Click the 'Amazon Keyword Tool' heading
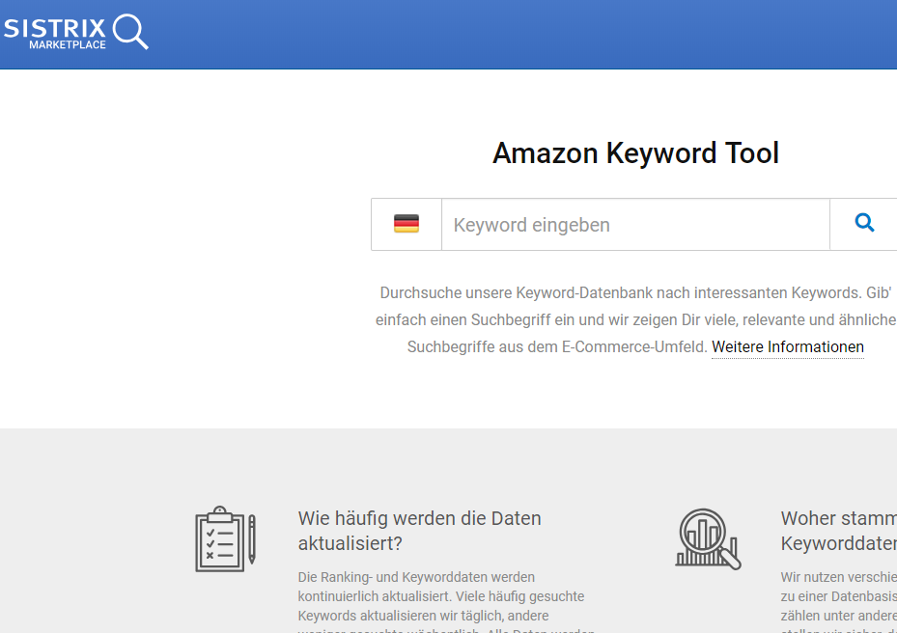The height and width of the screenshot is (633, 897). point(635,153)
